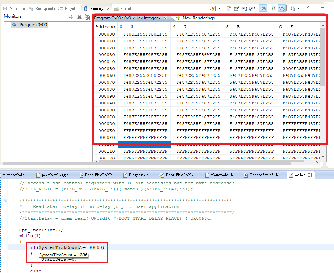Open the peripheral_cfg.h editor tab
This screenshot has width=334, height=273.
52,175
